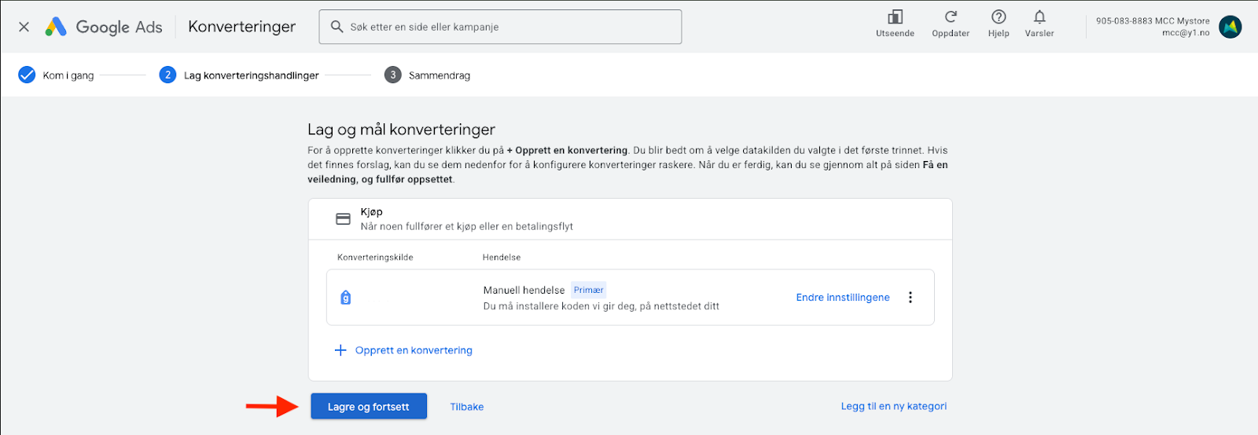Click Legg til en ny kategori

click(x=893, y=406)
